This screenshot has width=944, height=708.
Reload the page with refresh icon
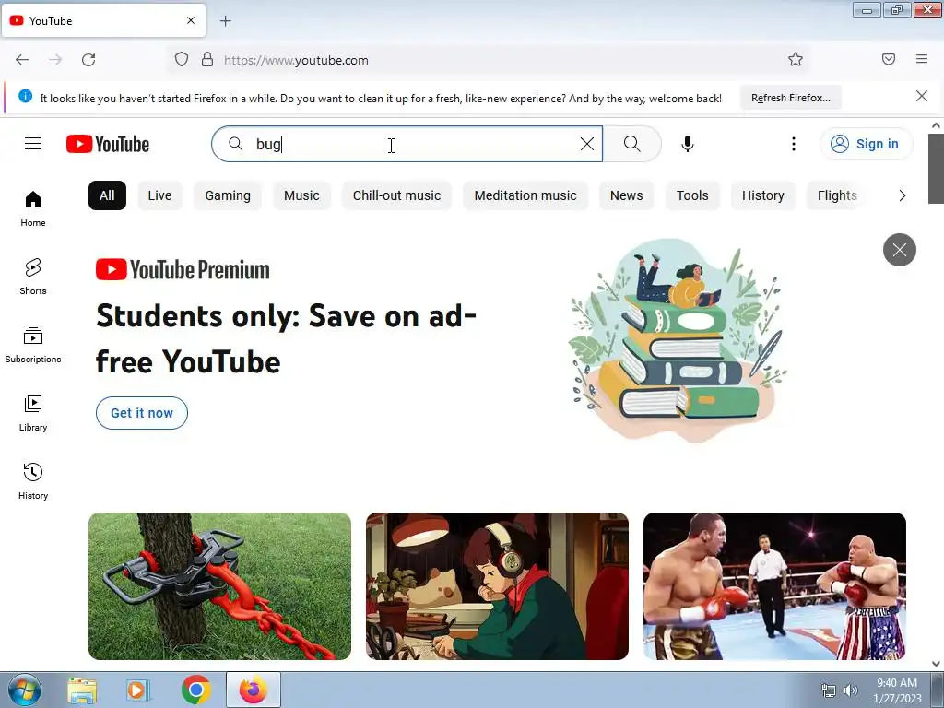click(88, 60)
